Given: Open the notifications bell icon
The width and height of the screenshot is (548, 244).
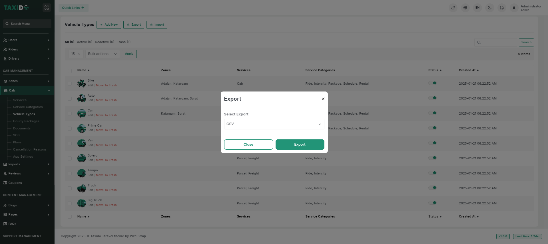Looking at the screenshot, I should [502, 8].
